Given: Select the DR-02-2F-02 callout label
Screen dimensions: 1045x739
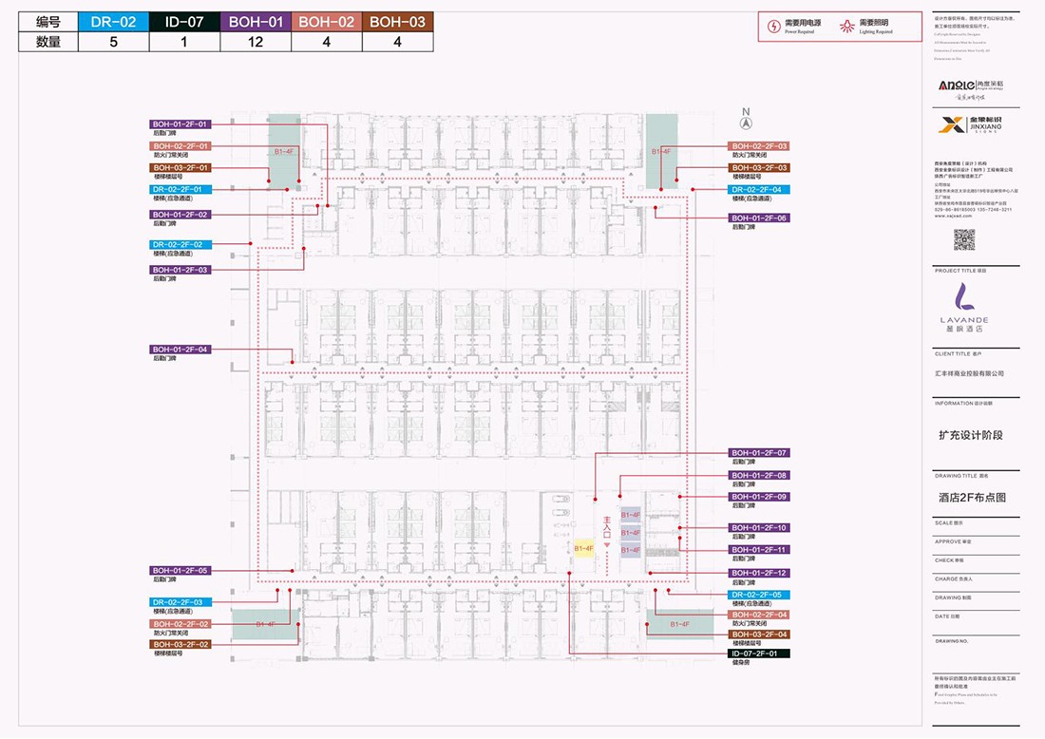Looking at the screenshot, I should pyautogui.click(x=180, y=245).
